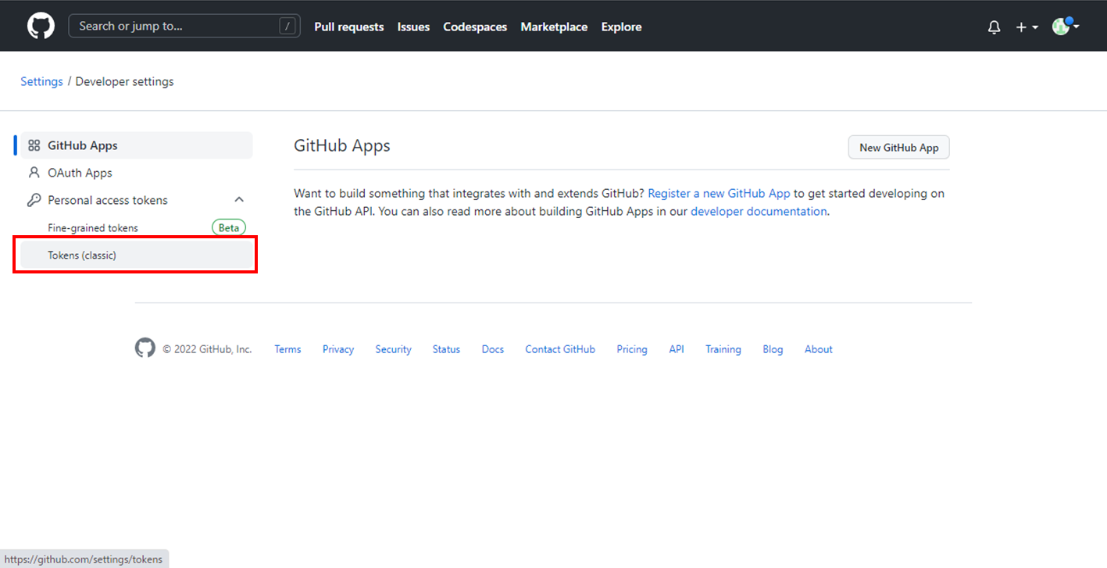Viewport: 1107px width, 568px height.
Task: Open the API footer link
Action: [677, 349]
